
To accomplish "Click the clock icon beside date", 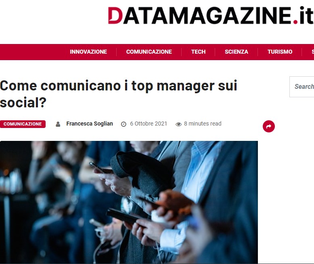I will click(124, 124).
